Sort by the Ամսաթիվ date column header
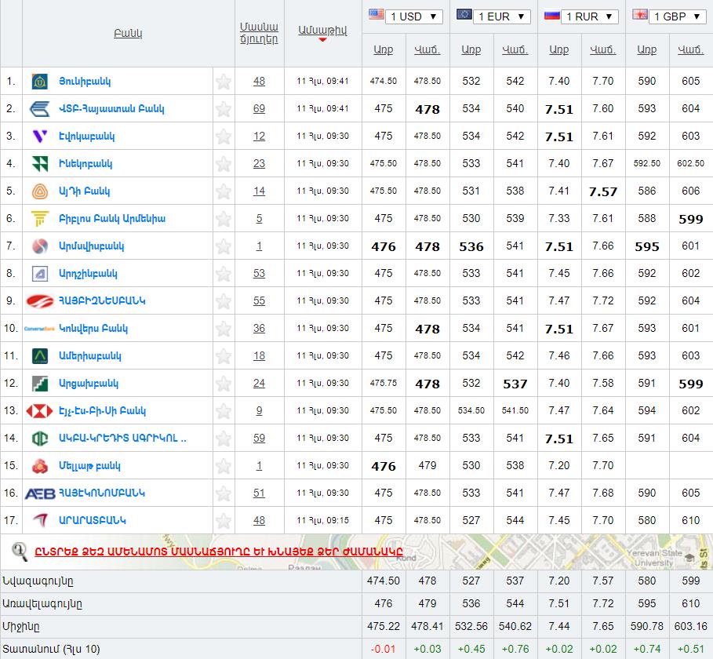This screenshot has height=659, width=713. [322, 31]
